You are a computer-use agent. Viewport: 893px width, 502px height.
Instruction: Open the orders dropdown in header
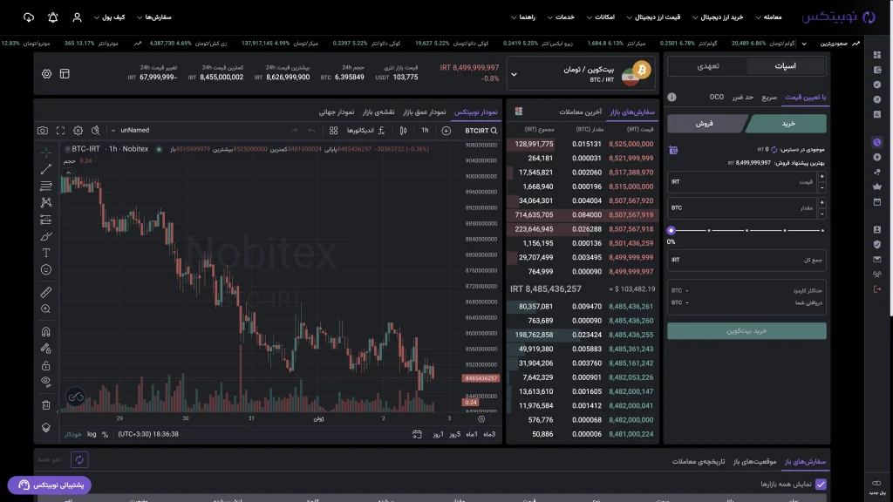tap(154, 17)
